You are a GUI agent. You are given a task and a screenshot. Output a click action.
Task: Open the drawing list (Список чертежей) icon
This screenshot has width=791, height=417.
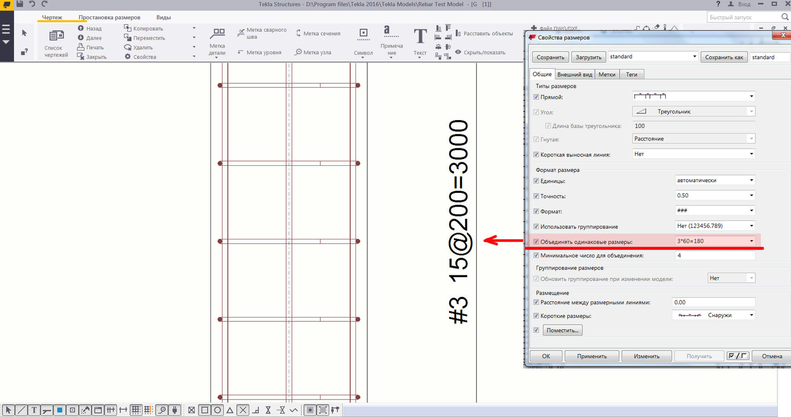point(56,36)
